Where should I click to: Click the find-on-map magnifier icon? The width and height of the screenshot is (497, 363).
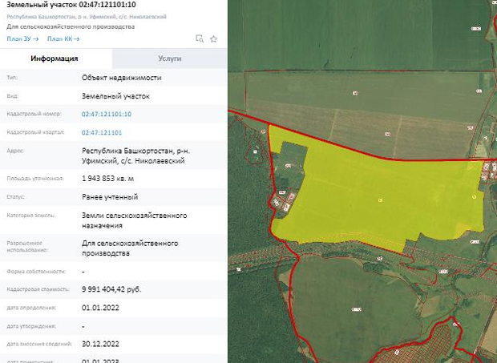pos(200,38)
